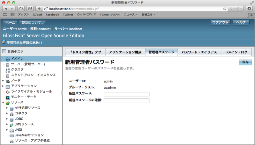Expand the コネクタ tree node

click(x=7, y=113)
